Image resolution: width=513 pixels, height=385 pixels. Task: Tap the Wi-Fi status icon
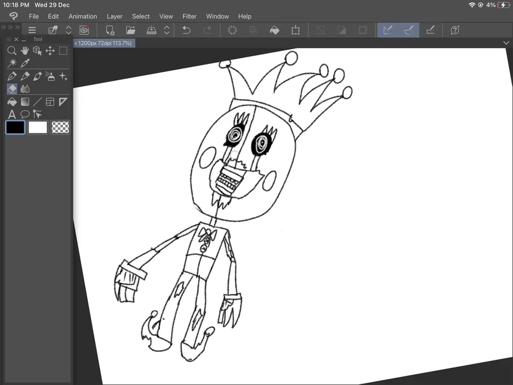click(472, 5)
